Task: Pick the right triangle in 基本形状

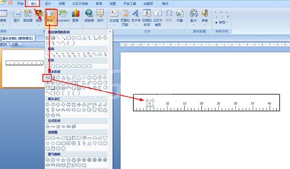Action: [69, 78]
